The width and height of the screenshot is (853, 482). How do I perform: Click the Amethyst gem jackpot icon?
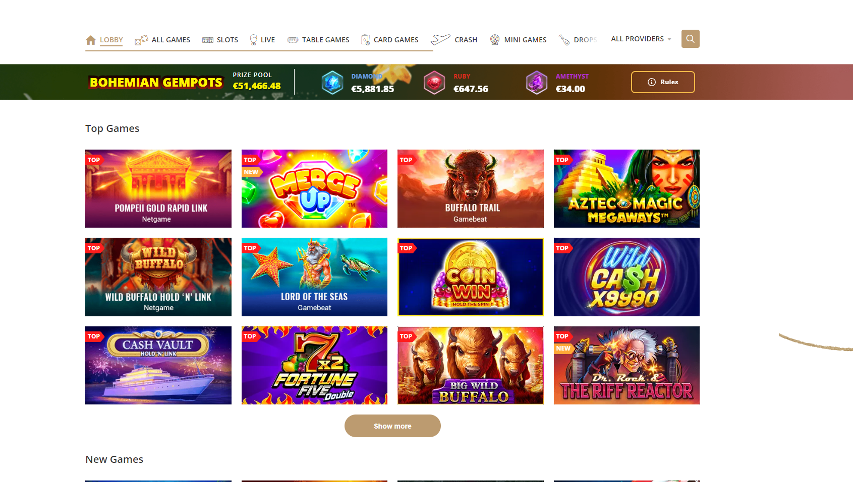click(537, 83)
